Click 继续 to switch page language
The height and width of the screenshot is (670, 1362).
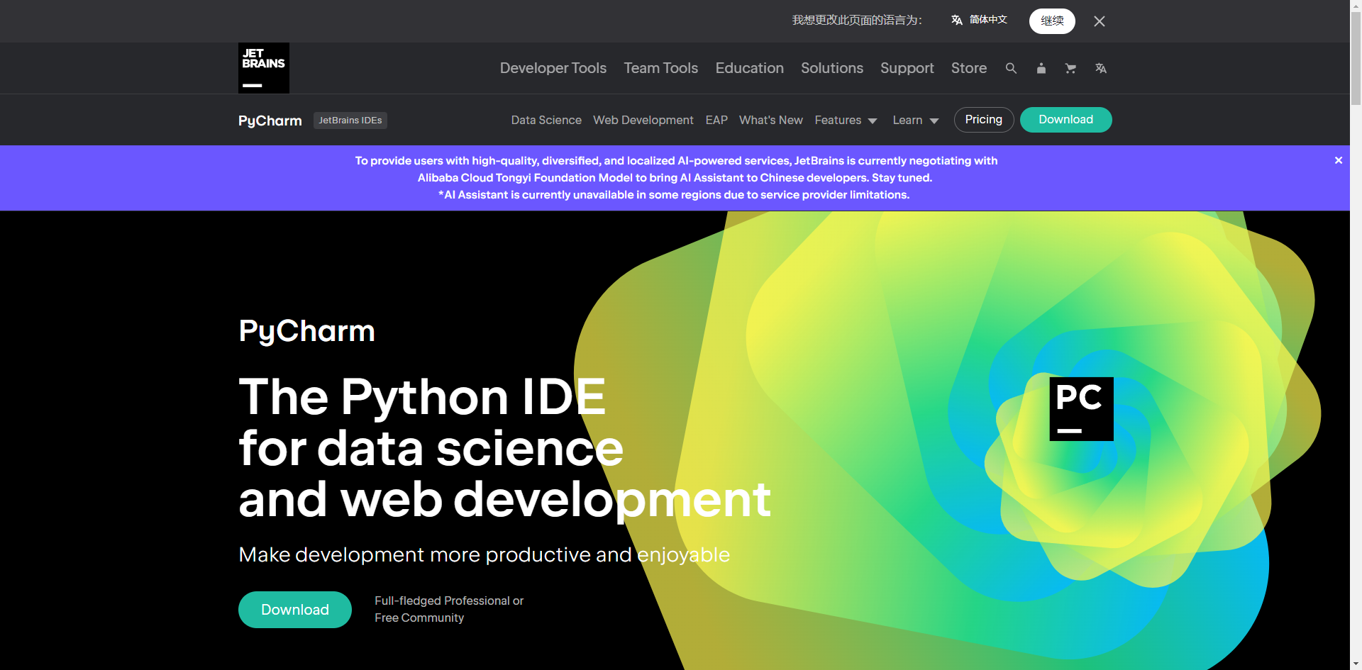click(x=1052, y=21)
